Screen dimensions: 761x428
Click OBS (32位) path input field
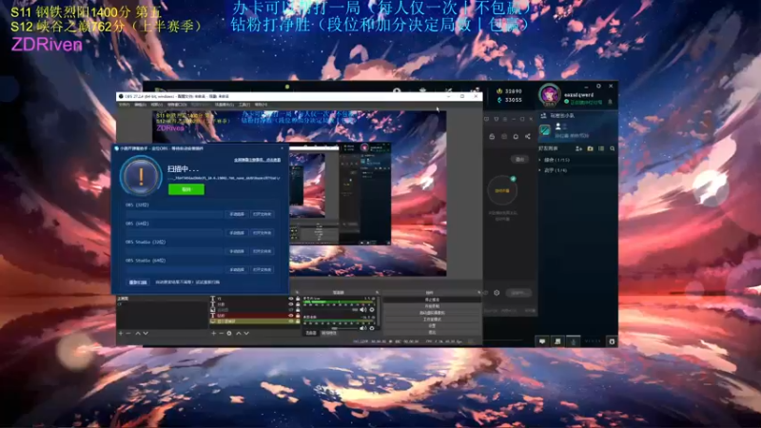[x=175, y=214]
